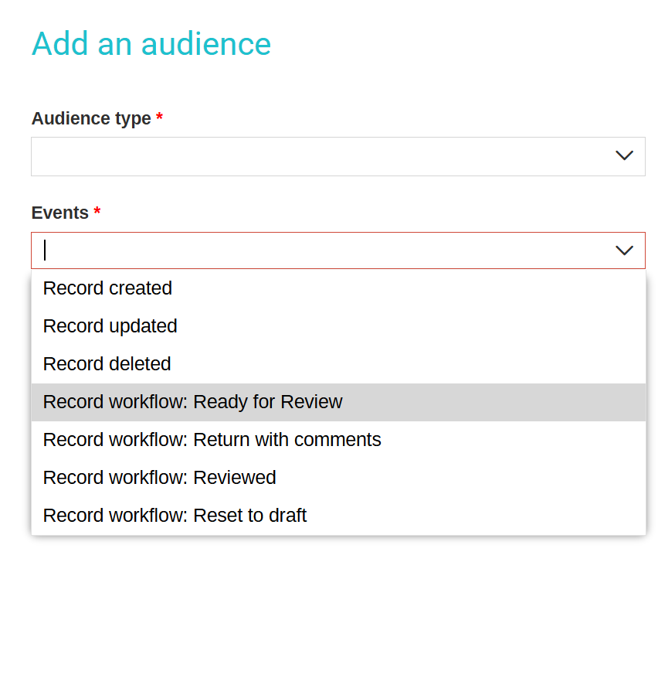The image size is (658, 695).
Task: Click blank area between Audience type and Events
Action: [338, 189]
